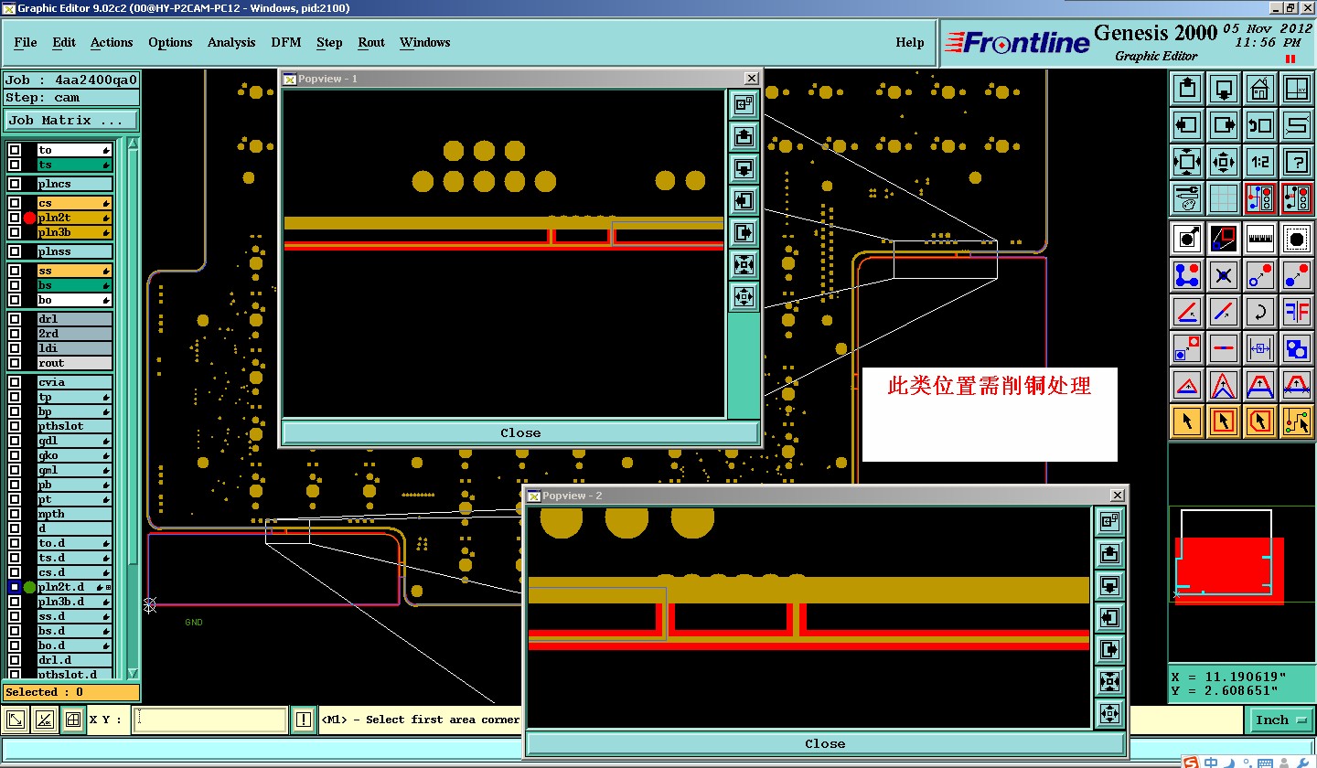Viewport: 1317px width, 768px height.
Task: Toggle the checkbox for layer bo.d
Action: point(15,645)
